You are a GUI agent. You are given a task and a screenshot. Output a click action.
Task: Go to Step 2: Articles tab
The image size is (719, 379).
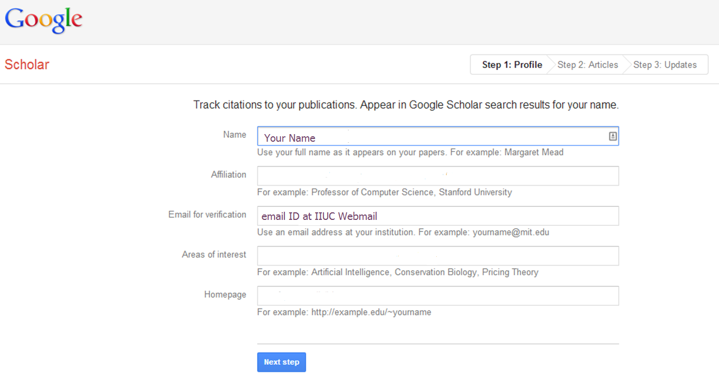tap(588, 65)
